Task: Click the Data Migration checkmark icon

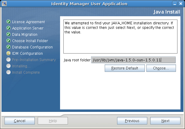Action: tap(8, 35)
